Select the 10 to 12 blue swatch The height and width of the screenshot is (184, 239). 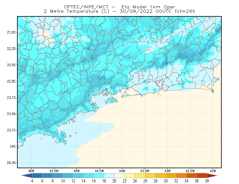pyautogui.click(x=68, y=176)
